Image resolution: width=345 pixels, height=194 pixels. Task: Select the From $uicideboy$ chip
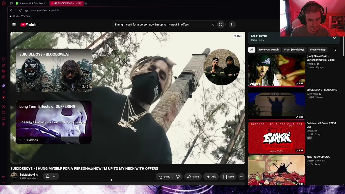point(294,50)
